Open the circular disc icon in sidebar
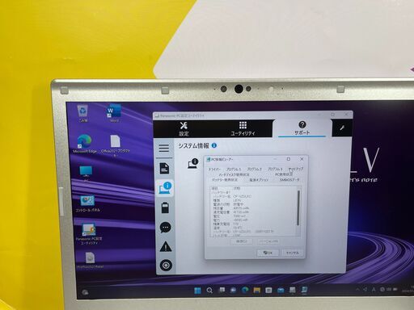The image size is (414, 310). tap(166, 265)
